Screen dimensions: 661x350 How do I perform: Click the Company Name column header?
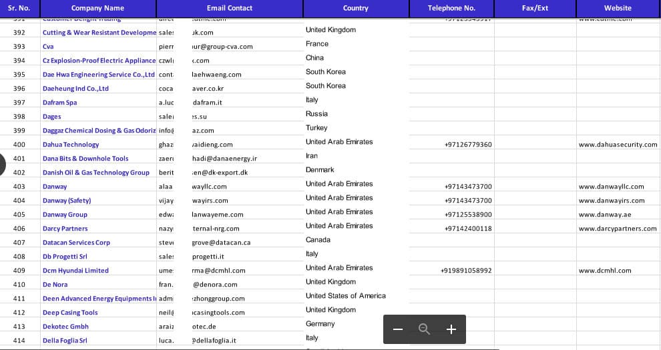(97, 8)
